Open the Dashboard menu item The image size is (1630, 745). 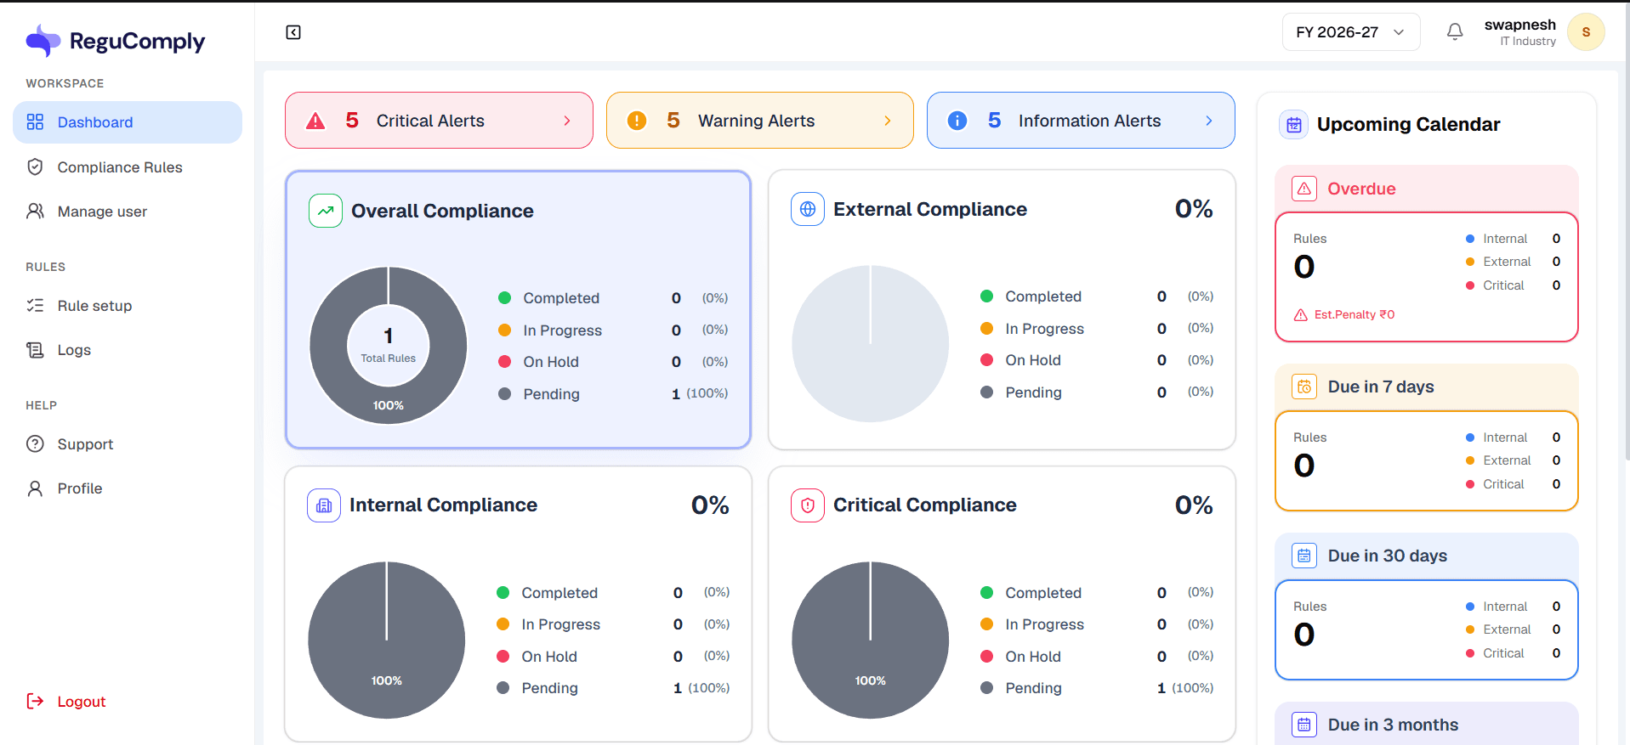pyautogui.click(x=128, y=122)
